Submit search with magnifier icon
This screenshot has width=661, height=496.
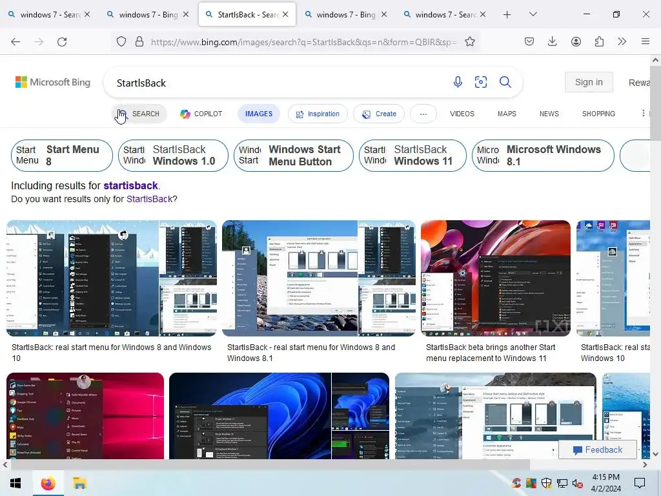[505, 82]
